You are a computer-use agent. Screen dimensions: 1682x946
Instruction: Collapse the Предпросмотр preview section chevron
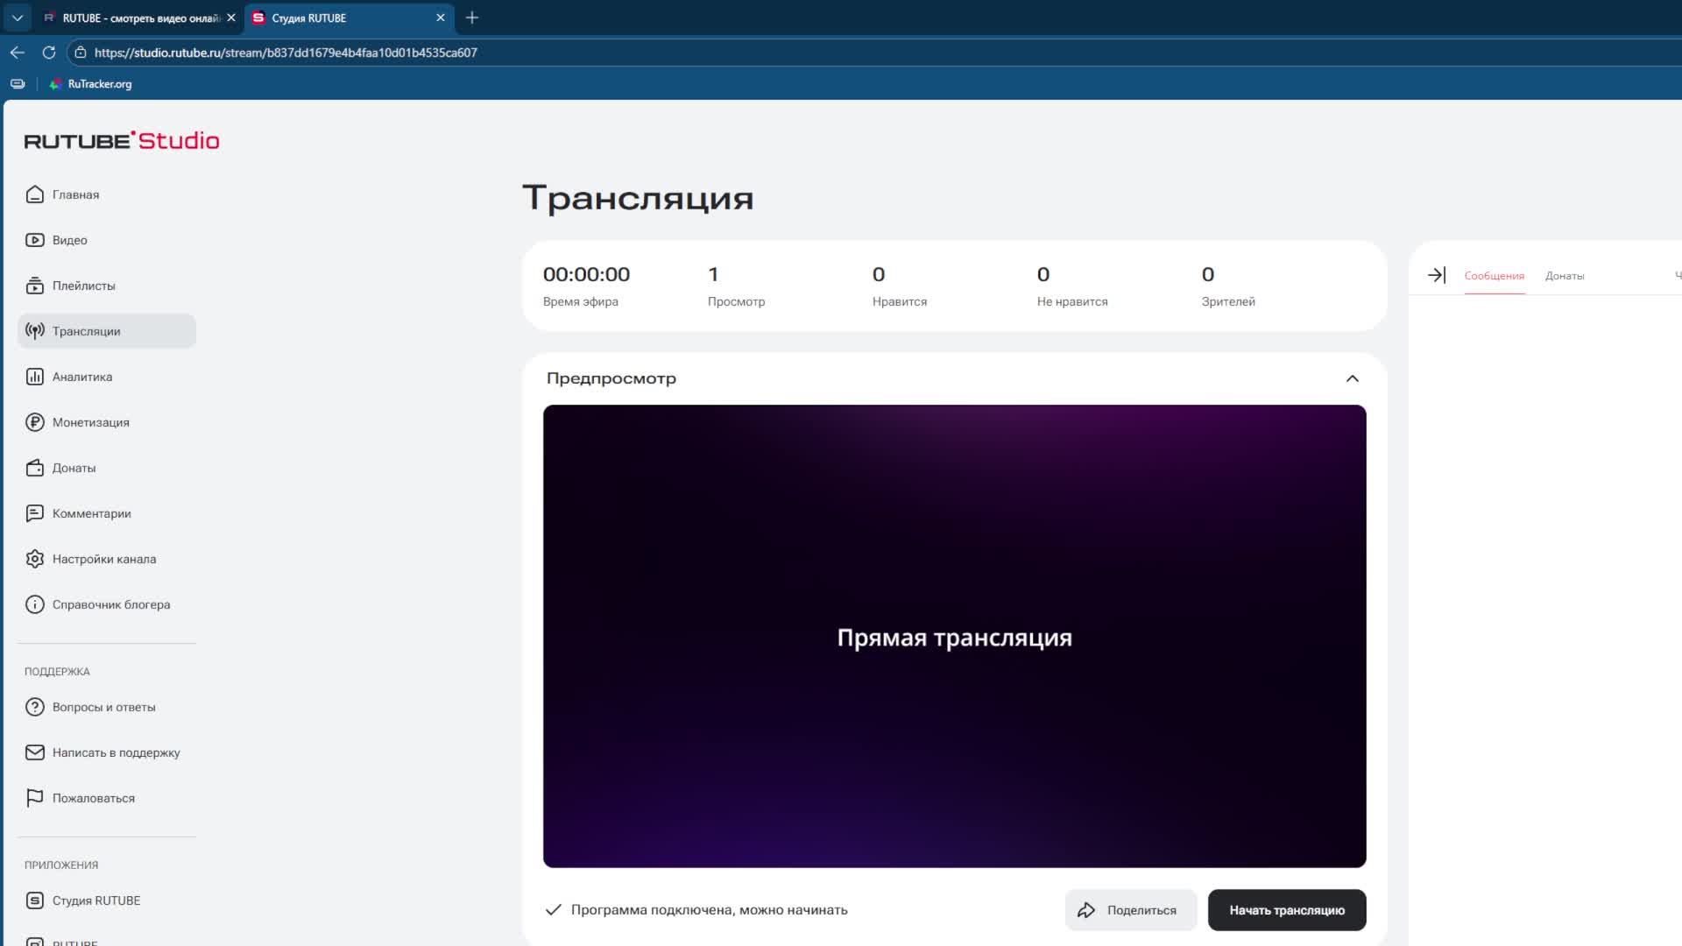coord(1352,378)
